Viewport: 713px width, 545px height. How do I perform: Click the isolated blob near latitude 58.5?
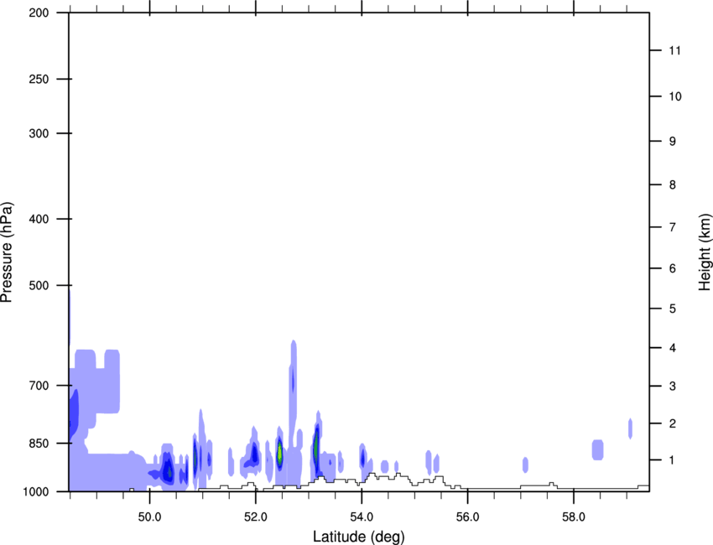click(597, 450)
